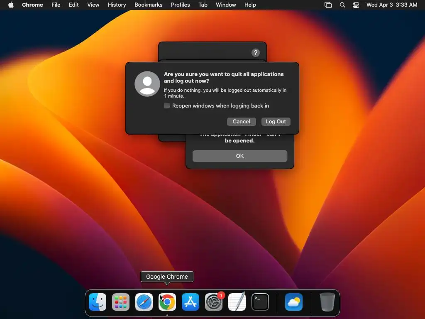Open the Trash in the dock
This screenshot has width=425, height=319.
(x=327, y=302)
